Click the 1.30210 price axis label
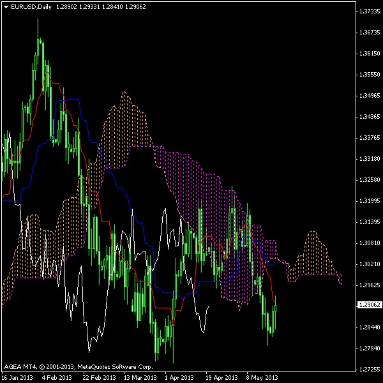The width and height of the screenshot is (383, 383). point(368,264)
